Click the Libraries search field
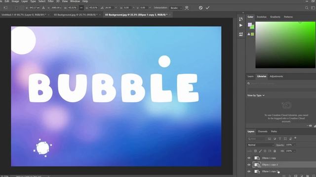The width and height of the screenshot is (316, 177). 281,83
